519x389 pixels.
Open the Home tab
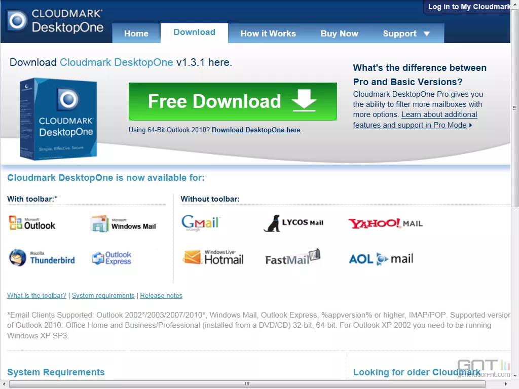point(136,33)
